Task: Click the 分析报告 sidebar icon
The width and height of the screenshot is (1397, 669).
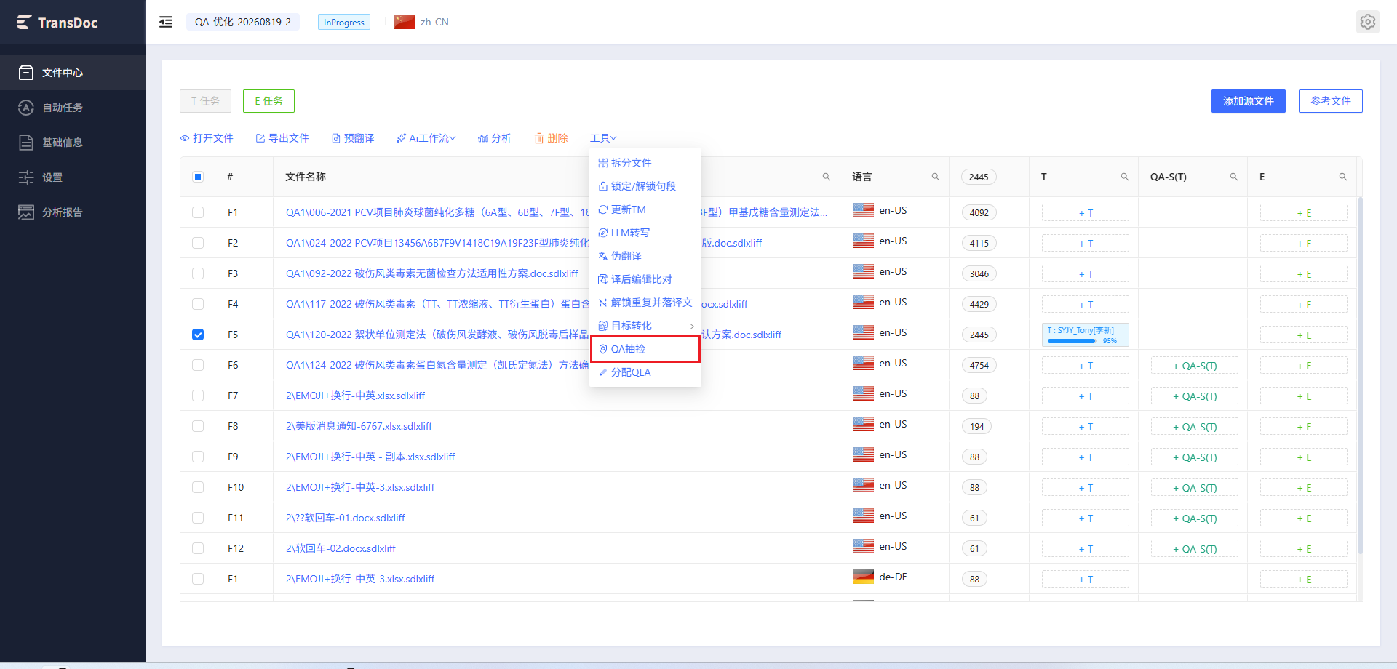Action: [26, 212]
